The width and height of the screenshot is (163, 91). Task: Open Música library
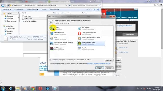9,34
